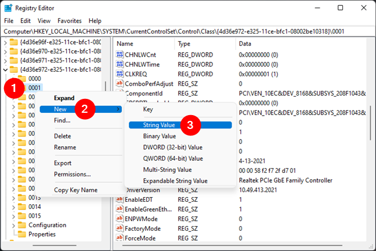Collapse the {4d36e972-e325 tree key

[x=5, y=70]
